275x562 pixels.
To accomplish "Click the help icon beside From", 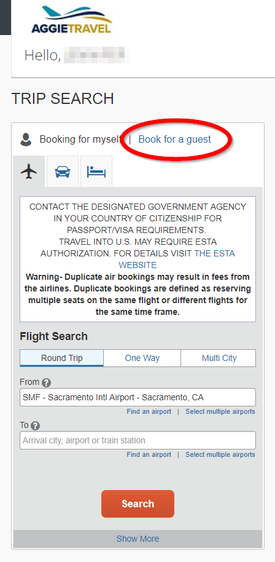I will tap(46, 383).
